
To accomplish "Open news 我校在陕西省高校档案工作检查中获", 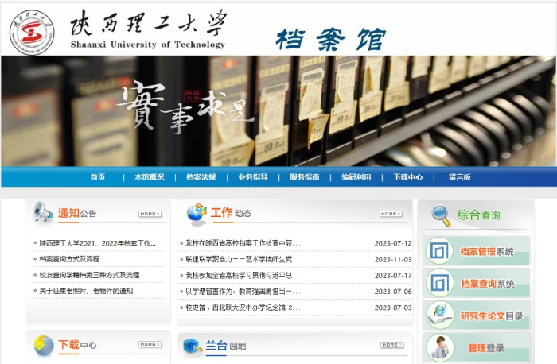I will click(243, 243).
